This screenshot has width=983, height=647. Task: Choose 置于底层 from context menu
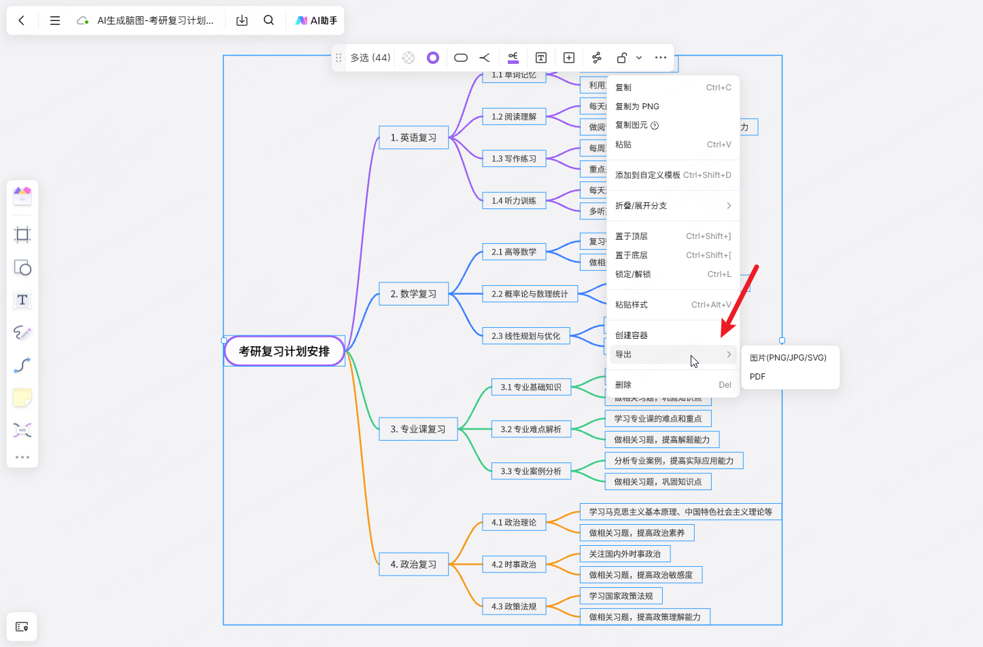coord(673,255)
